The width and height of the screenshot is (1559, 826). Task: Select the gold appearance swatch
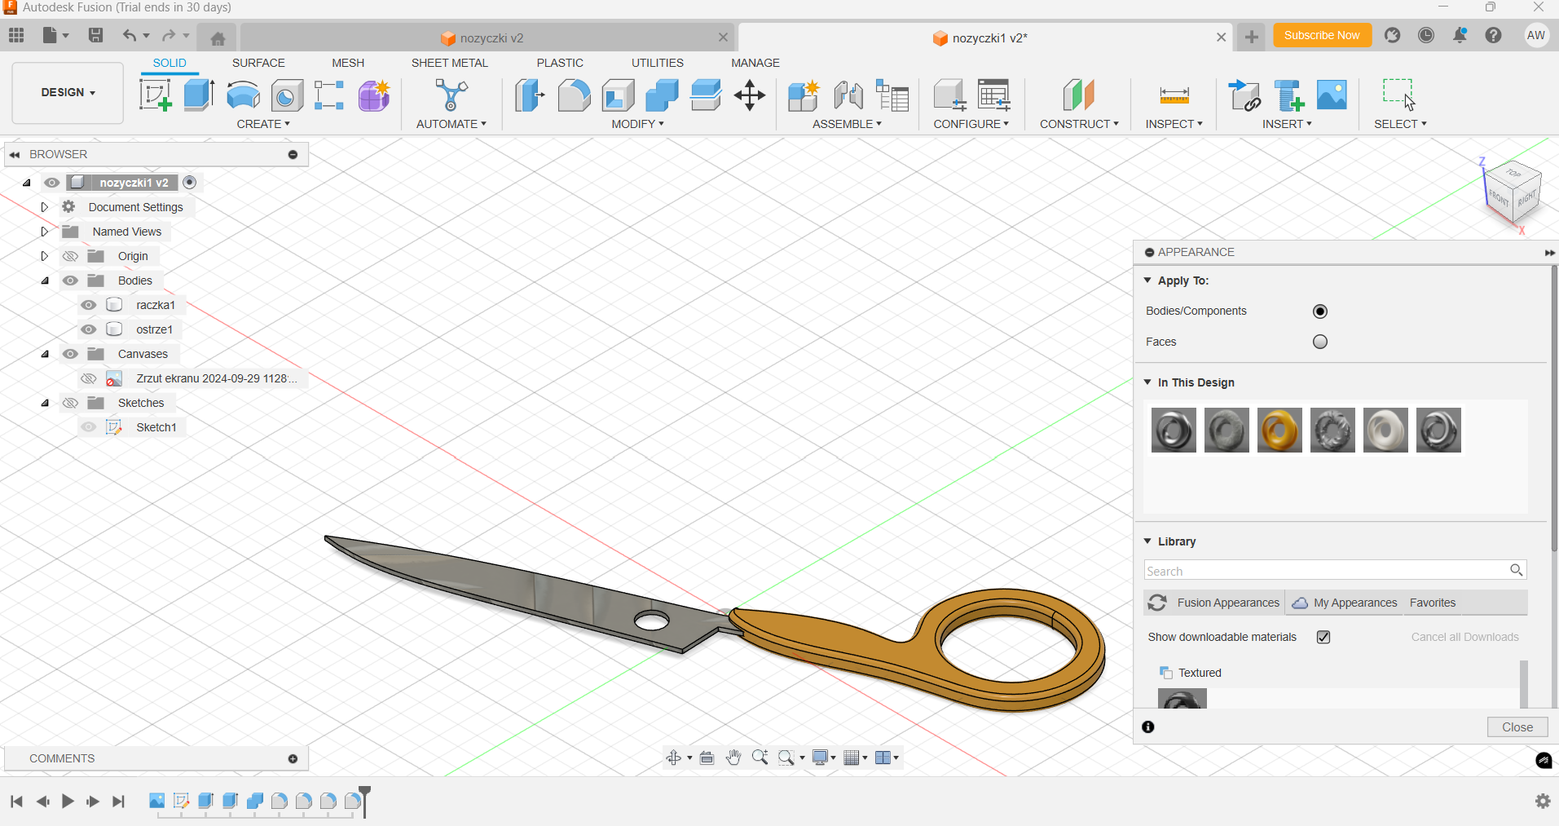coord(1279,430)
